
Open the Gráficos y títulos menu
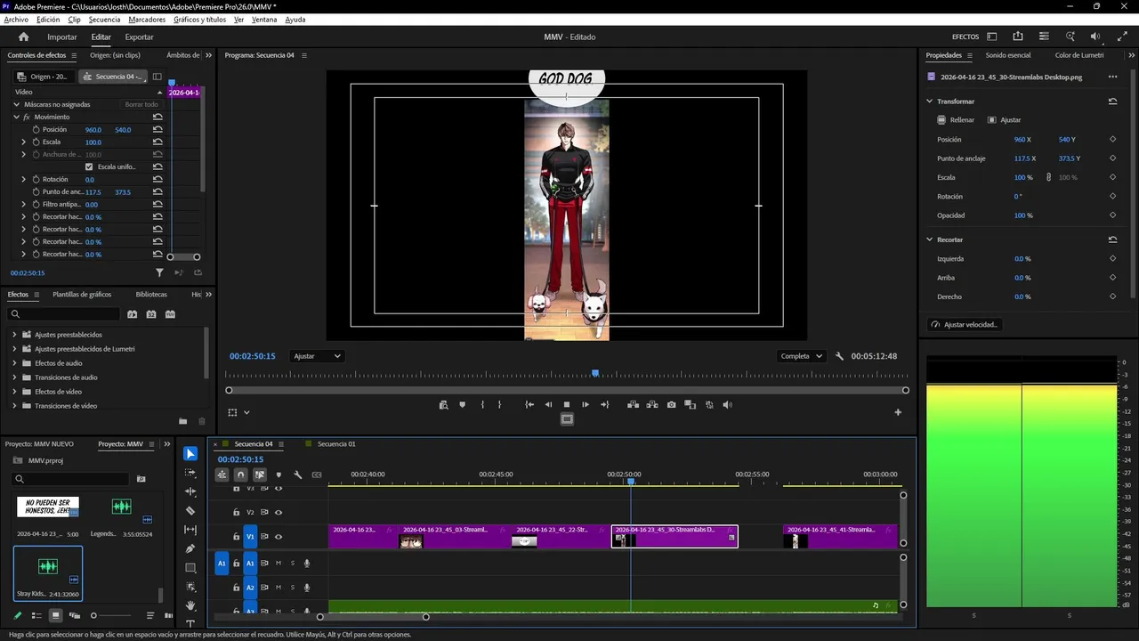(x=199, y=20)
